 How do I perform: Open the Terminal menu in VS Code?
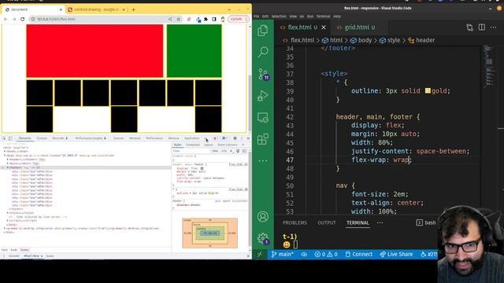click(x=323, y=16)
